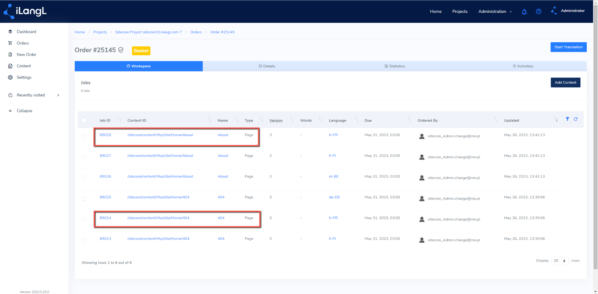The height and width of the screenshot is (294, 598).
Task: Click the Dashboard sidebar icon
Action: click(x=10, y=31)
